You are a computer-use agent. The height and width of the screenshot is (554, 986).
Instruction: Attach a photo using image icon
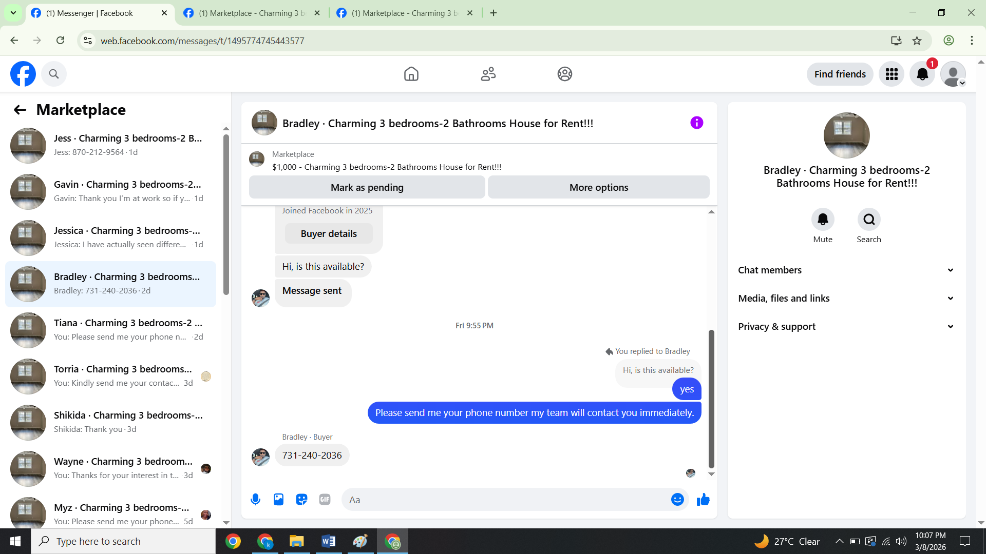278,499
